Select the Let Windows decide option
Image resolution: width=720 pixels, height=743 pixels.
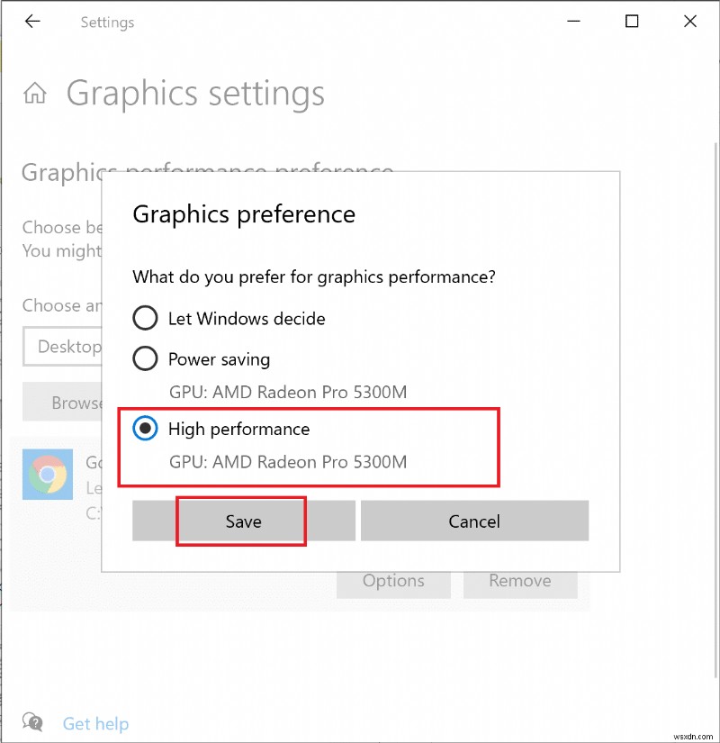click(145, 318)
